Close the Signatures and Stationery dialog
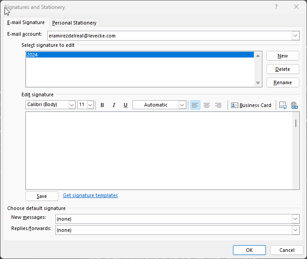 point(296,7)
